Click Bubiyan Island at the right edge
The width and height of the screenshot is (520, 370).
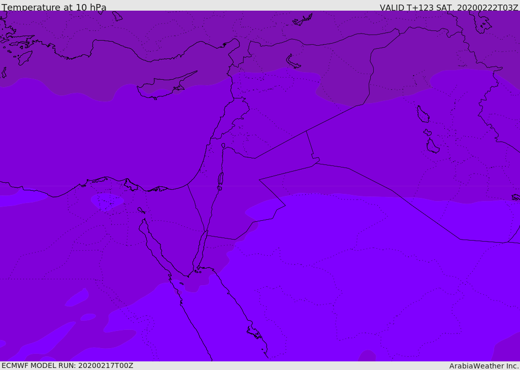tap(516, 197)
